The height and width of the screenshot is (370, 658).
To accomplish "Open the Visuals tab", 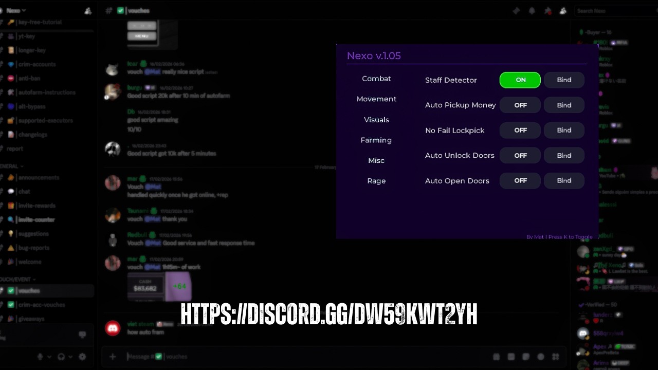I will (376, 120).
